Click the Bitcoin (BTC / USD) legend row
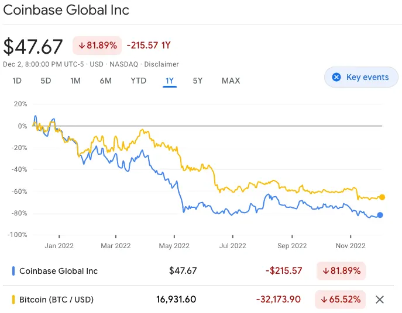Viewport: 402px width, 313px height. [x=56, y=300]
